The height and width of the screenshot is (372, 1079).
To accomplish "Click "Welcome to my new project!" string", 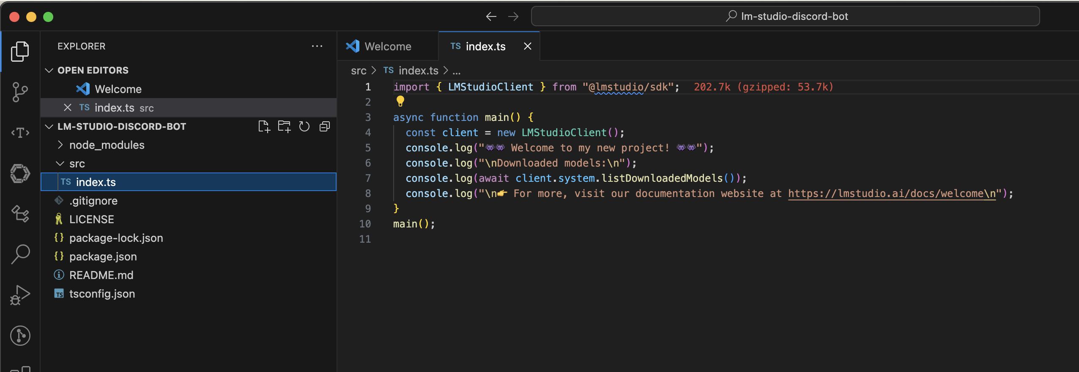I will pos(590,148).
